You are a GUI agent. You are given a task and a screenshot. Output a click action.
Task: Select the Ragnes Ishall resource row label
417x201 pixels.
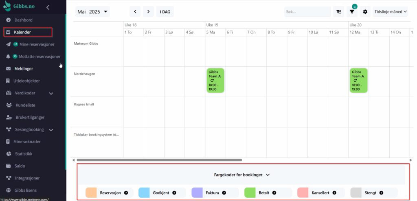[84, 104]
